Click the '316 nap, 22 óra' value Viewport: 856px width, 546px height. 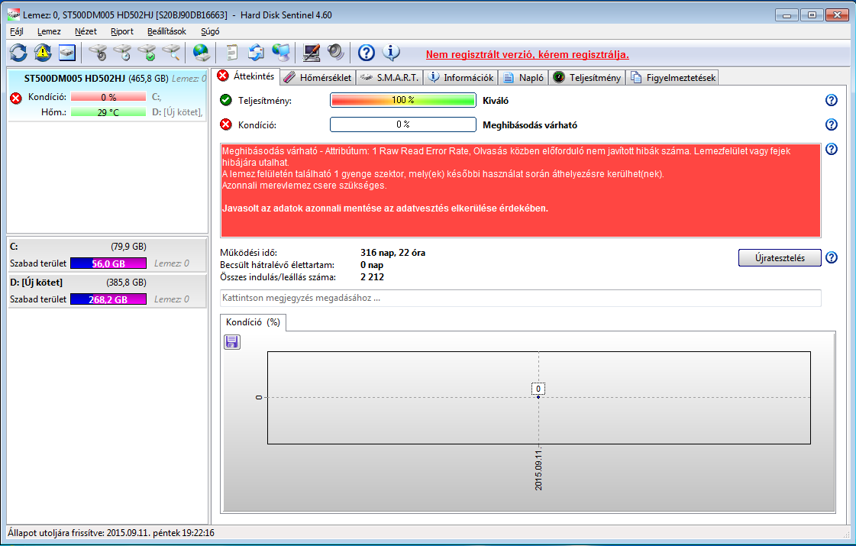[392, 253]
